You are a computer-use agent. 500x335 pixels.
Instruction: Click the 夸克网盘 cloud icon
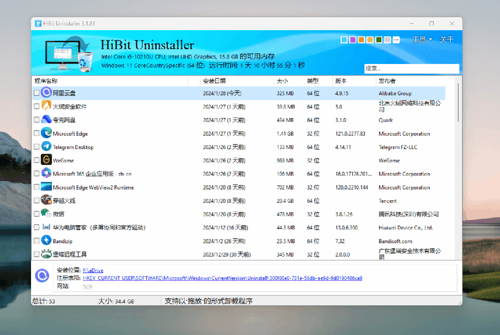point(46,120)
